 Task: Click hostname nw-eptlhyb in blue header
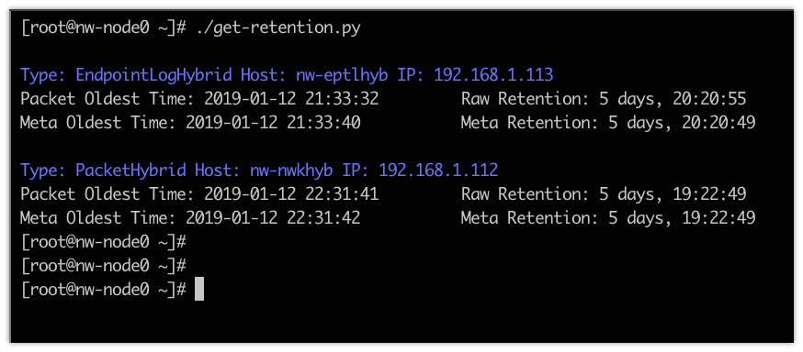point(342,75)
